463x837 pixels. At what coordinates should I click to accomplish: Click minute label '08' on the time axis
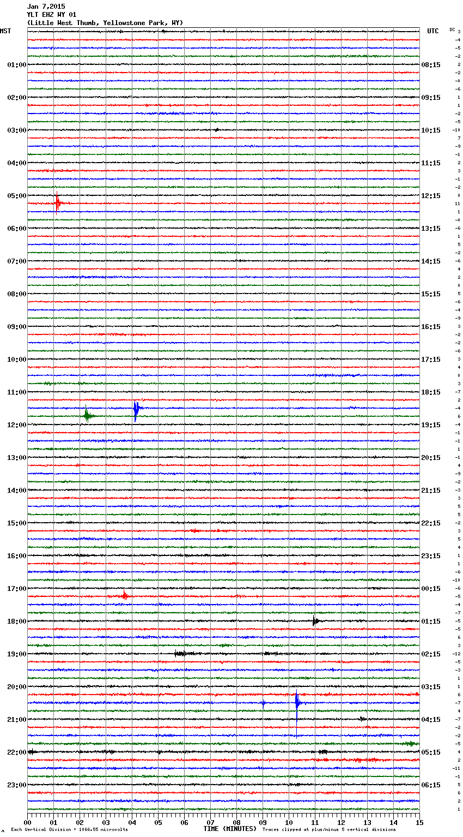point(236,822)
